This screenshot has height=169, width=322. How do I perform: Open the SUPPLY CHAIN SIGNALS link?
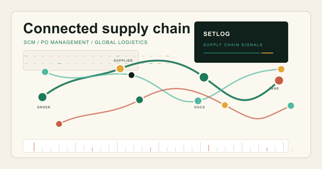tap(233, 45)
